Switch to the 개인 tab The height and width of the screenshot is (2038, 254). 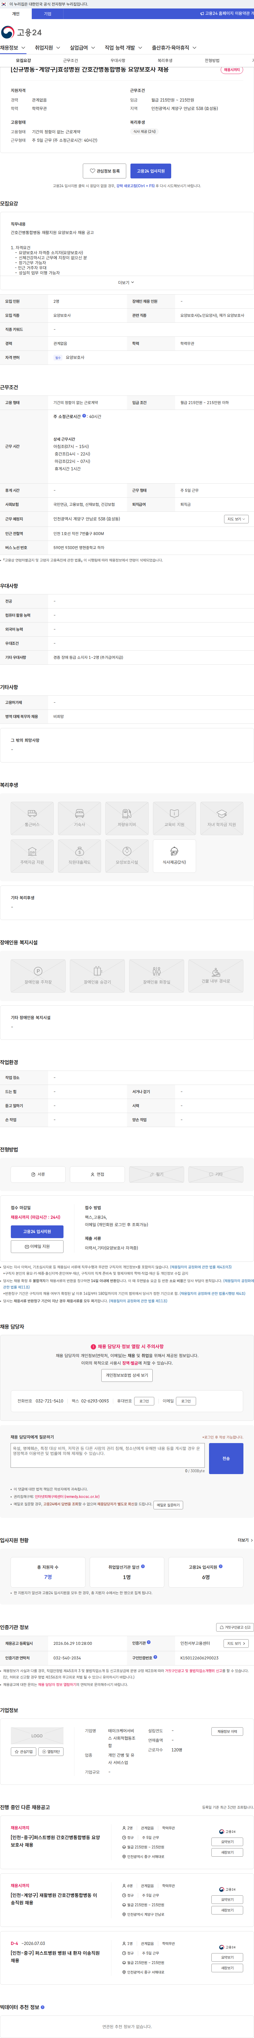(x=16, y=14)
